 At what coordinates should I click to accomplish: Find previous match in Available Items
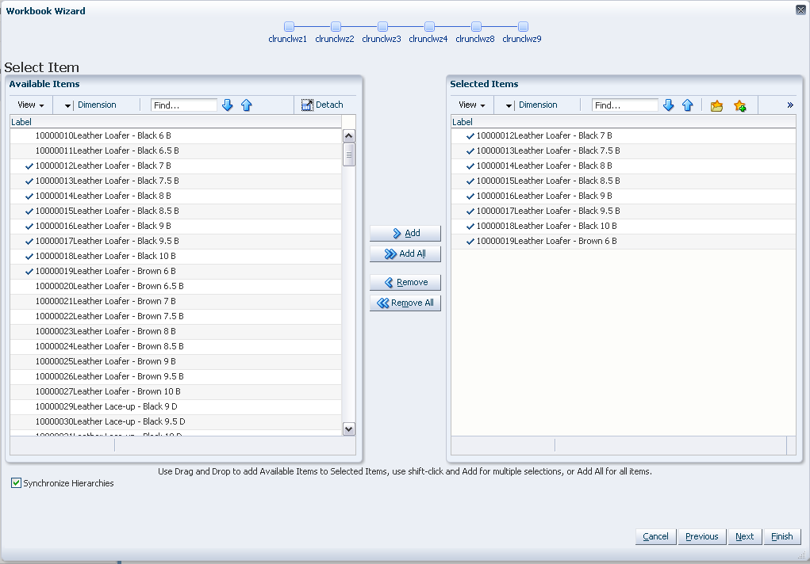tap(247, 105)
